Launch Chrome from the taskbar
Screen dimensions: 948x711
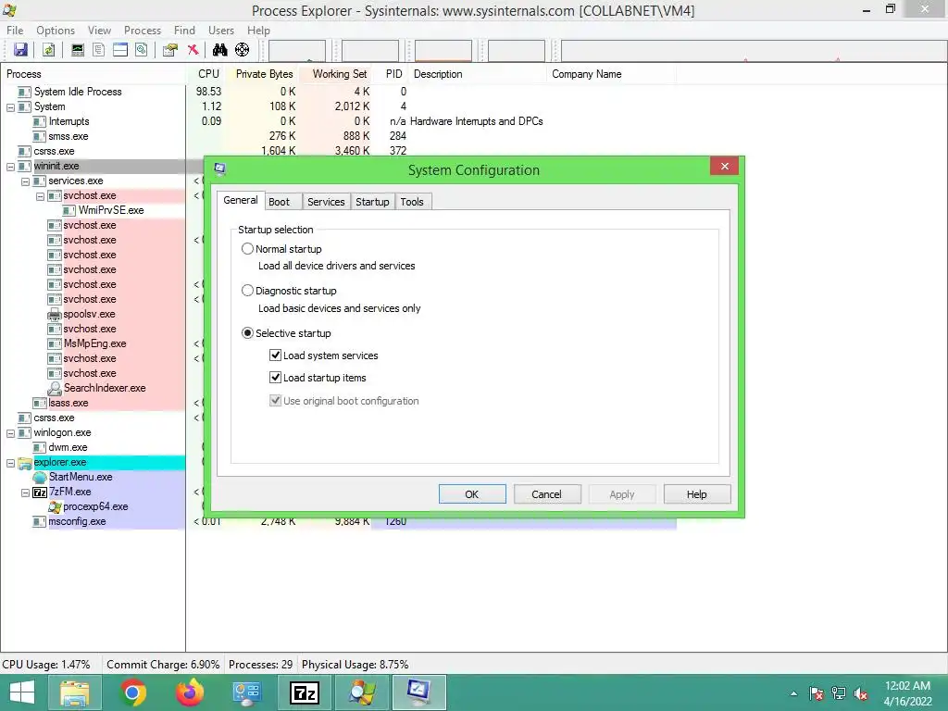click(x=133, y=692)
